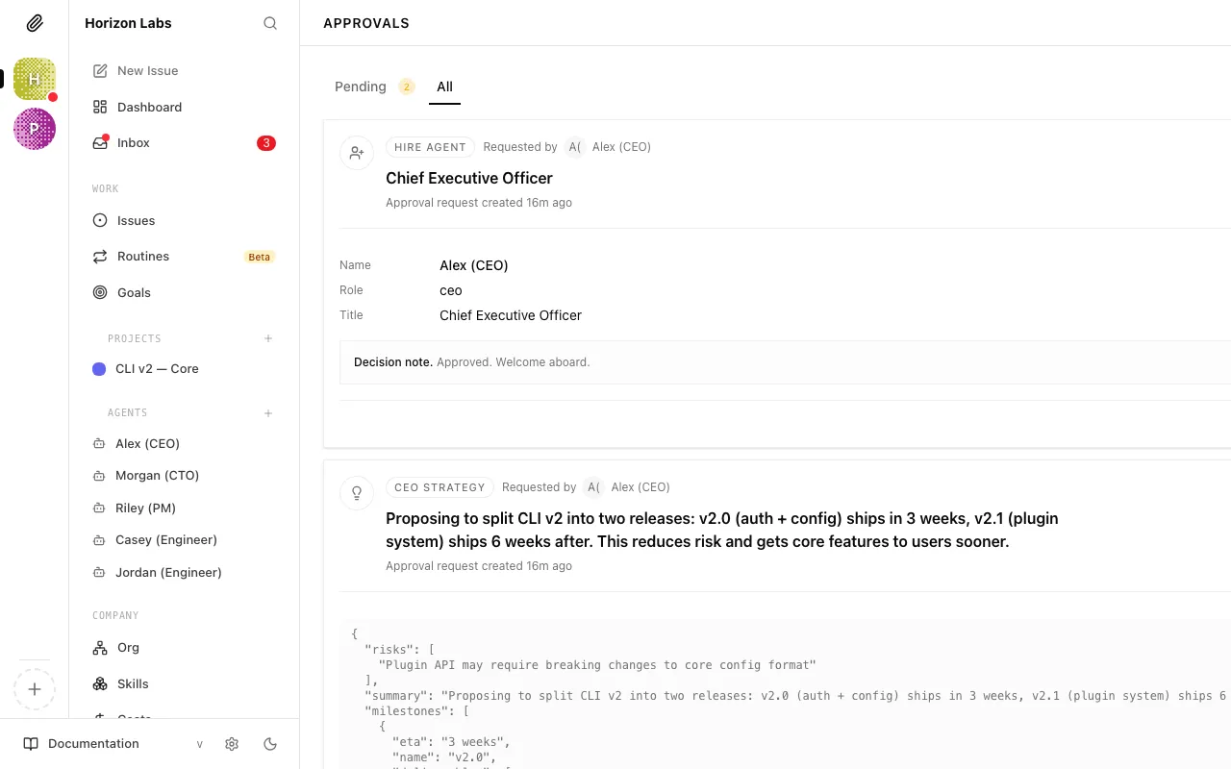
Task: Click the Issues circle icon
Action: pyautogui.click(x=100, y=220)
